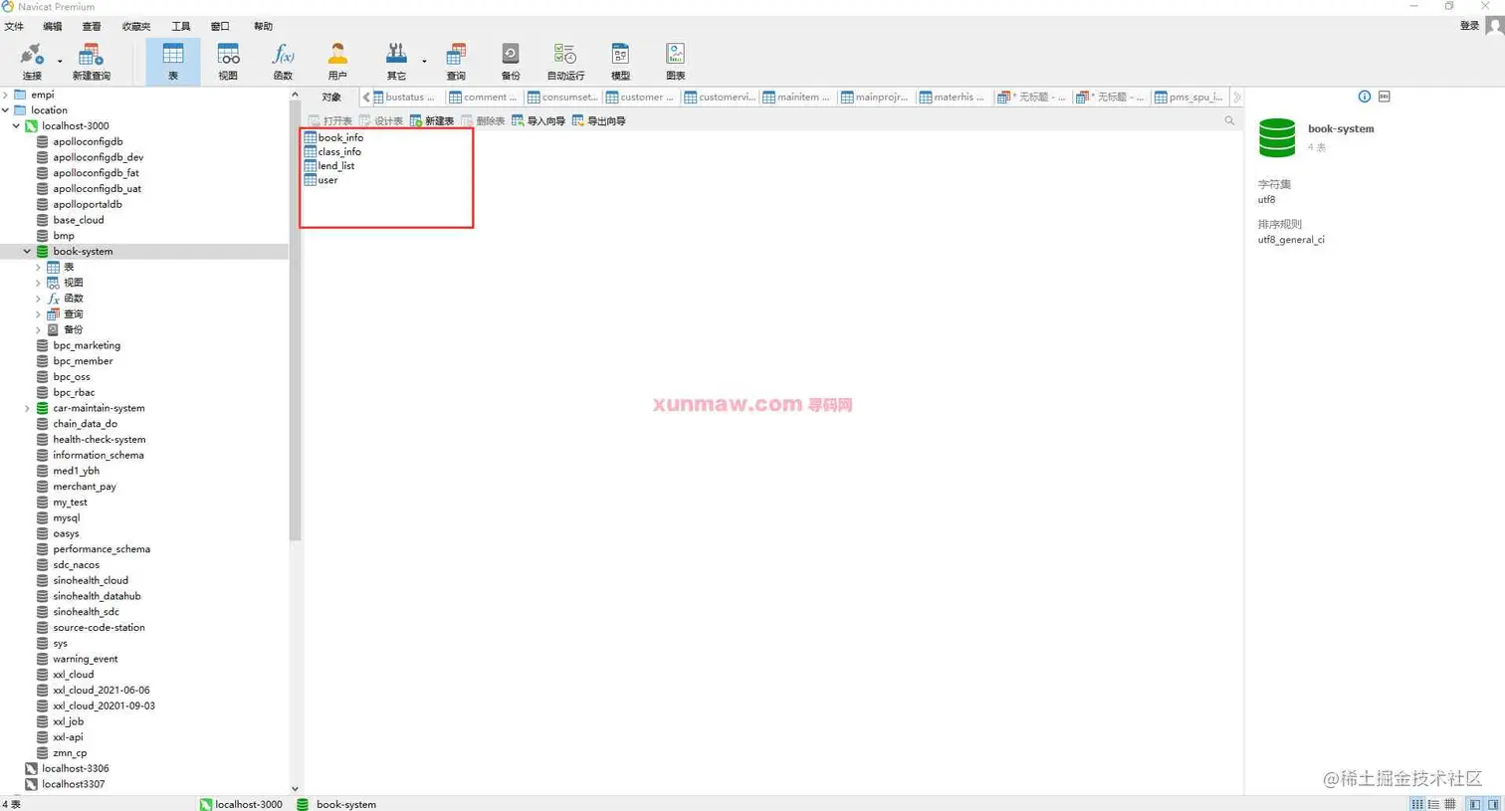Viewport: 1505px width, 811px height.
Task: Switch to list view icon in status bar
Action: click(1433, 804)
